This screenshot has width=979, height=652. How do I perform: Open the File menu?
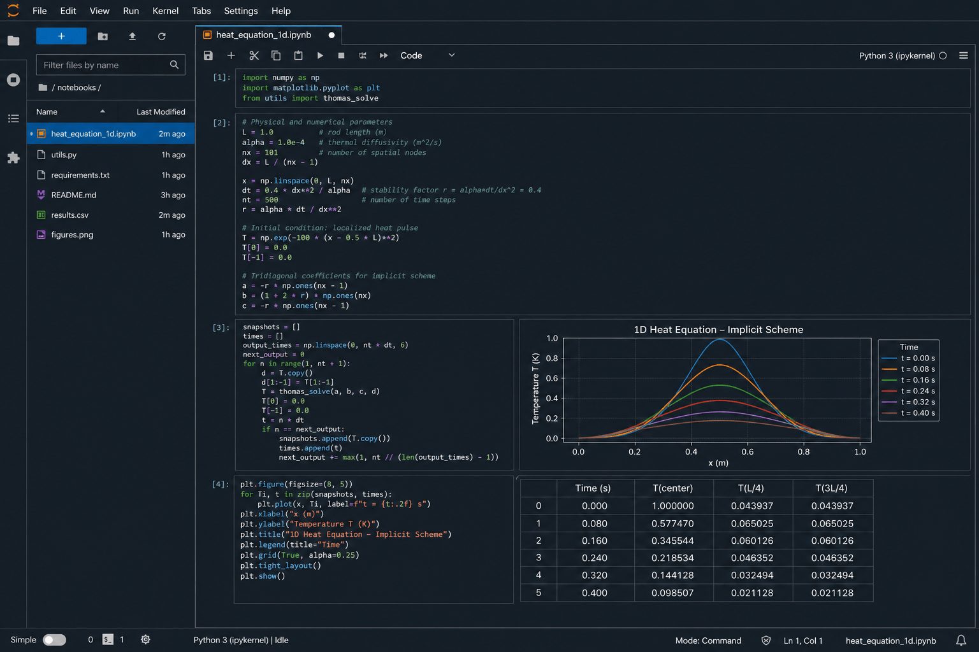point(40,11)
